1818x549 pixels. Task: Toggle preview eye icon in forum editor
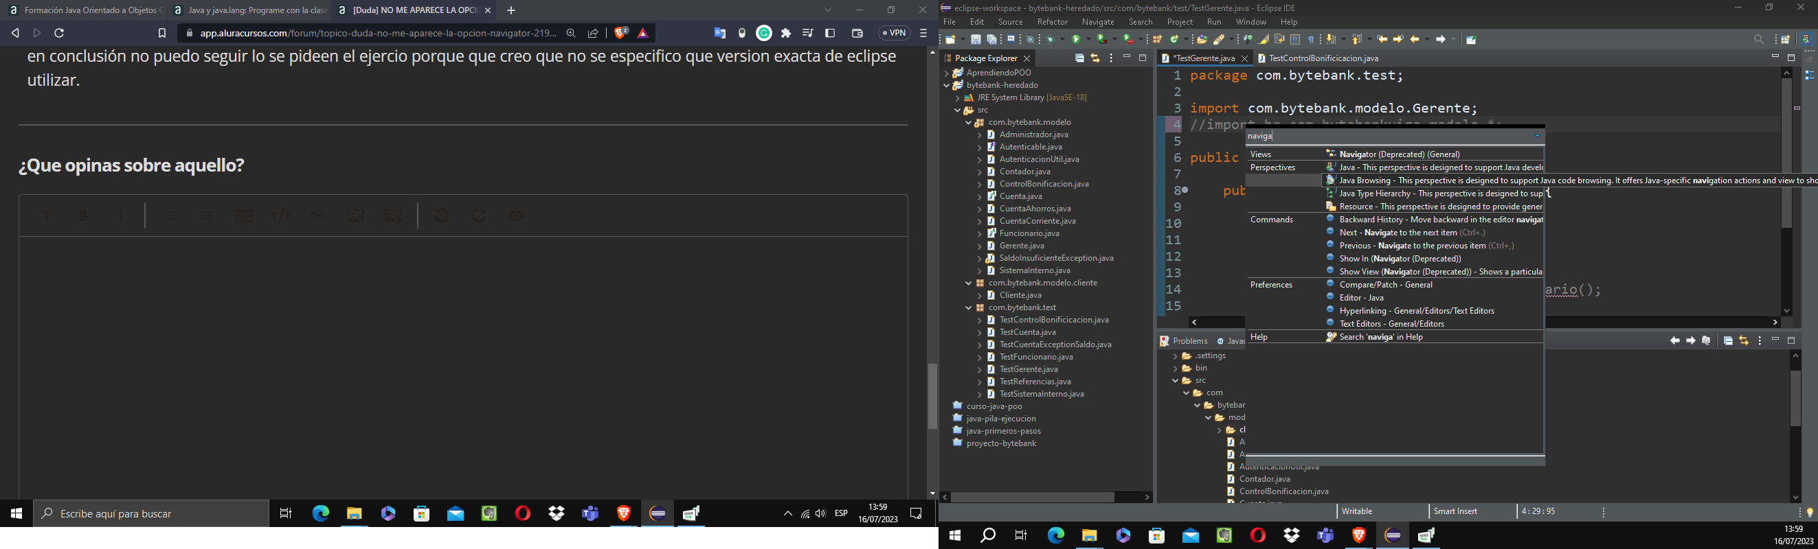517,215
